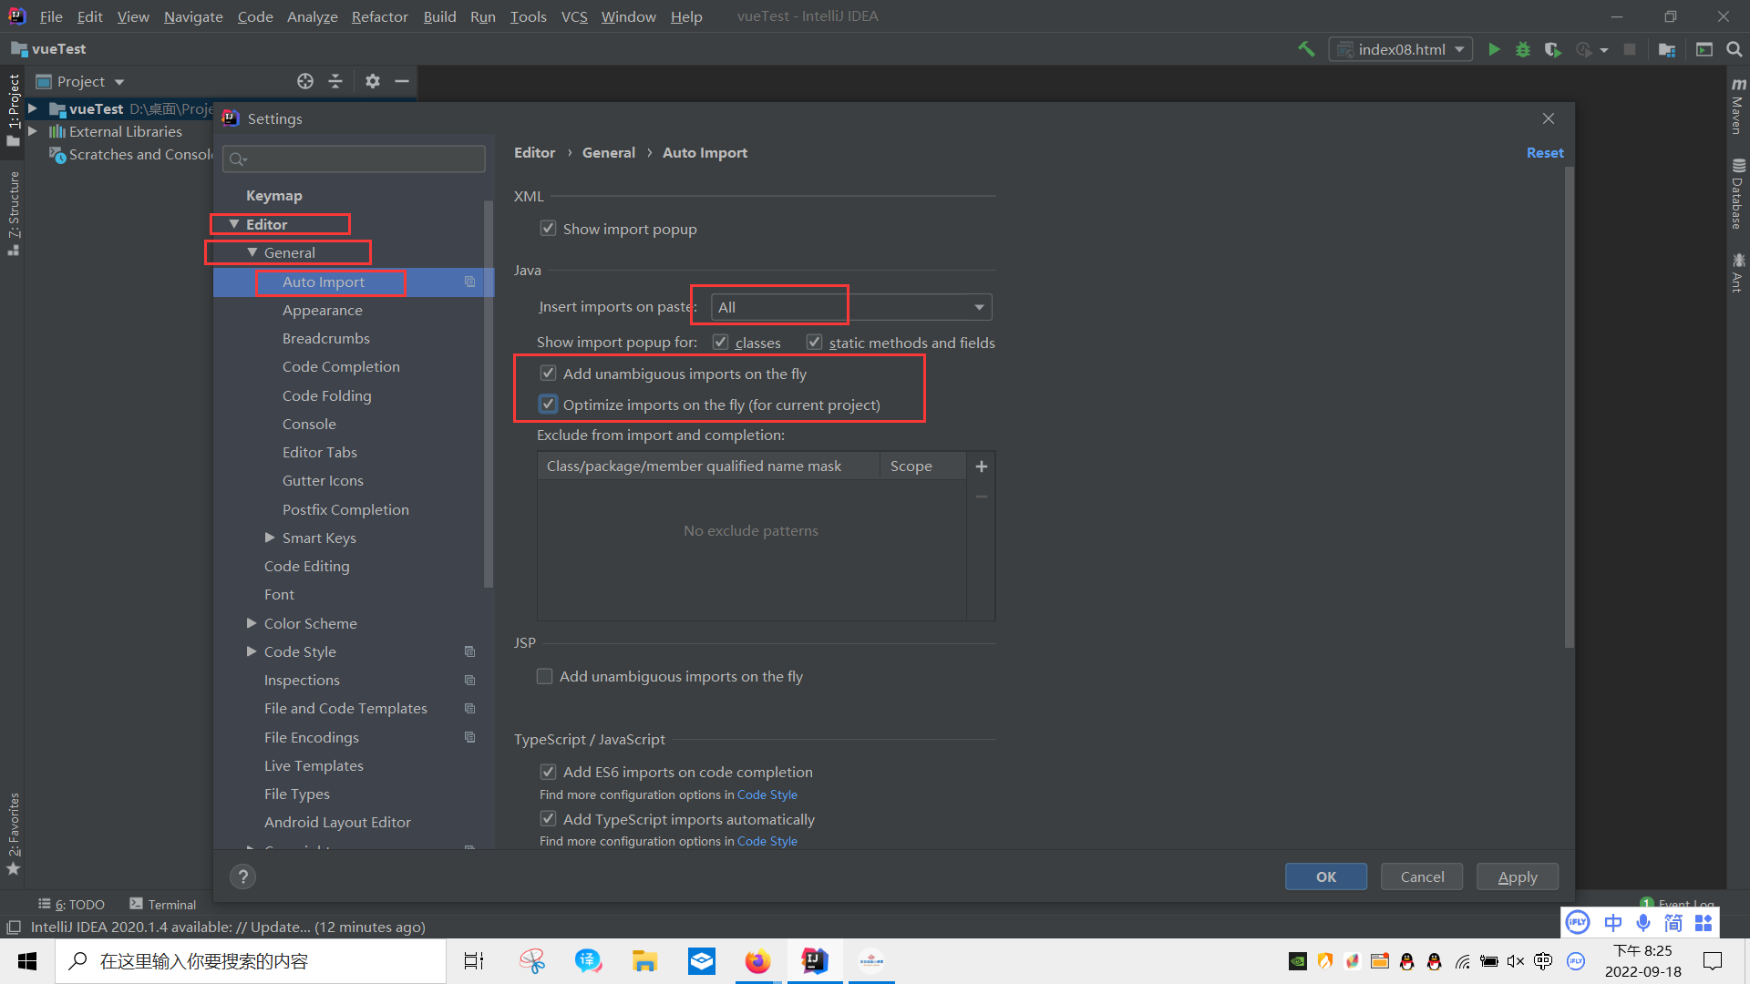Click the settings search input field
1750x984 pixels.
pyautogui.click(x=355, y=159)
